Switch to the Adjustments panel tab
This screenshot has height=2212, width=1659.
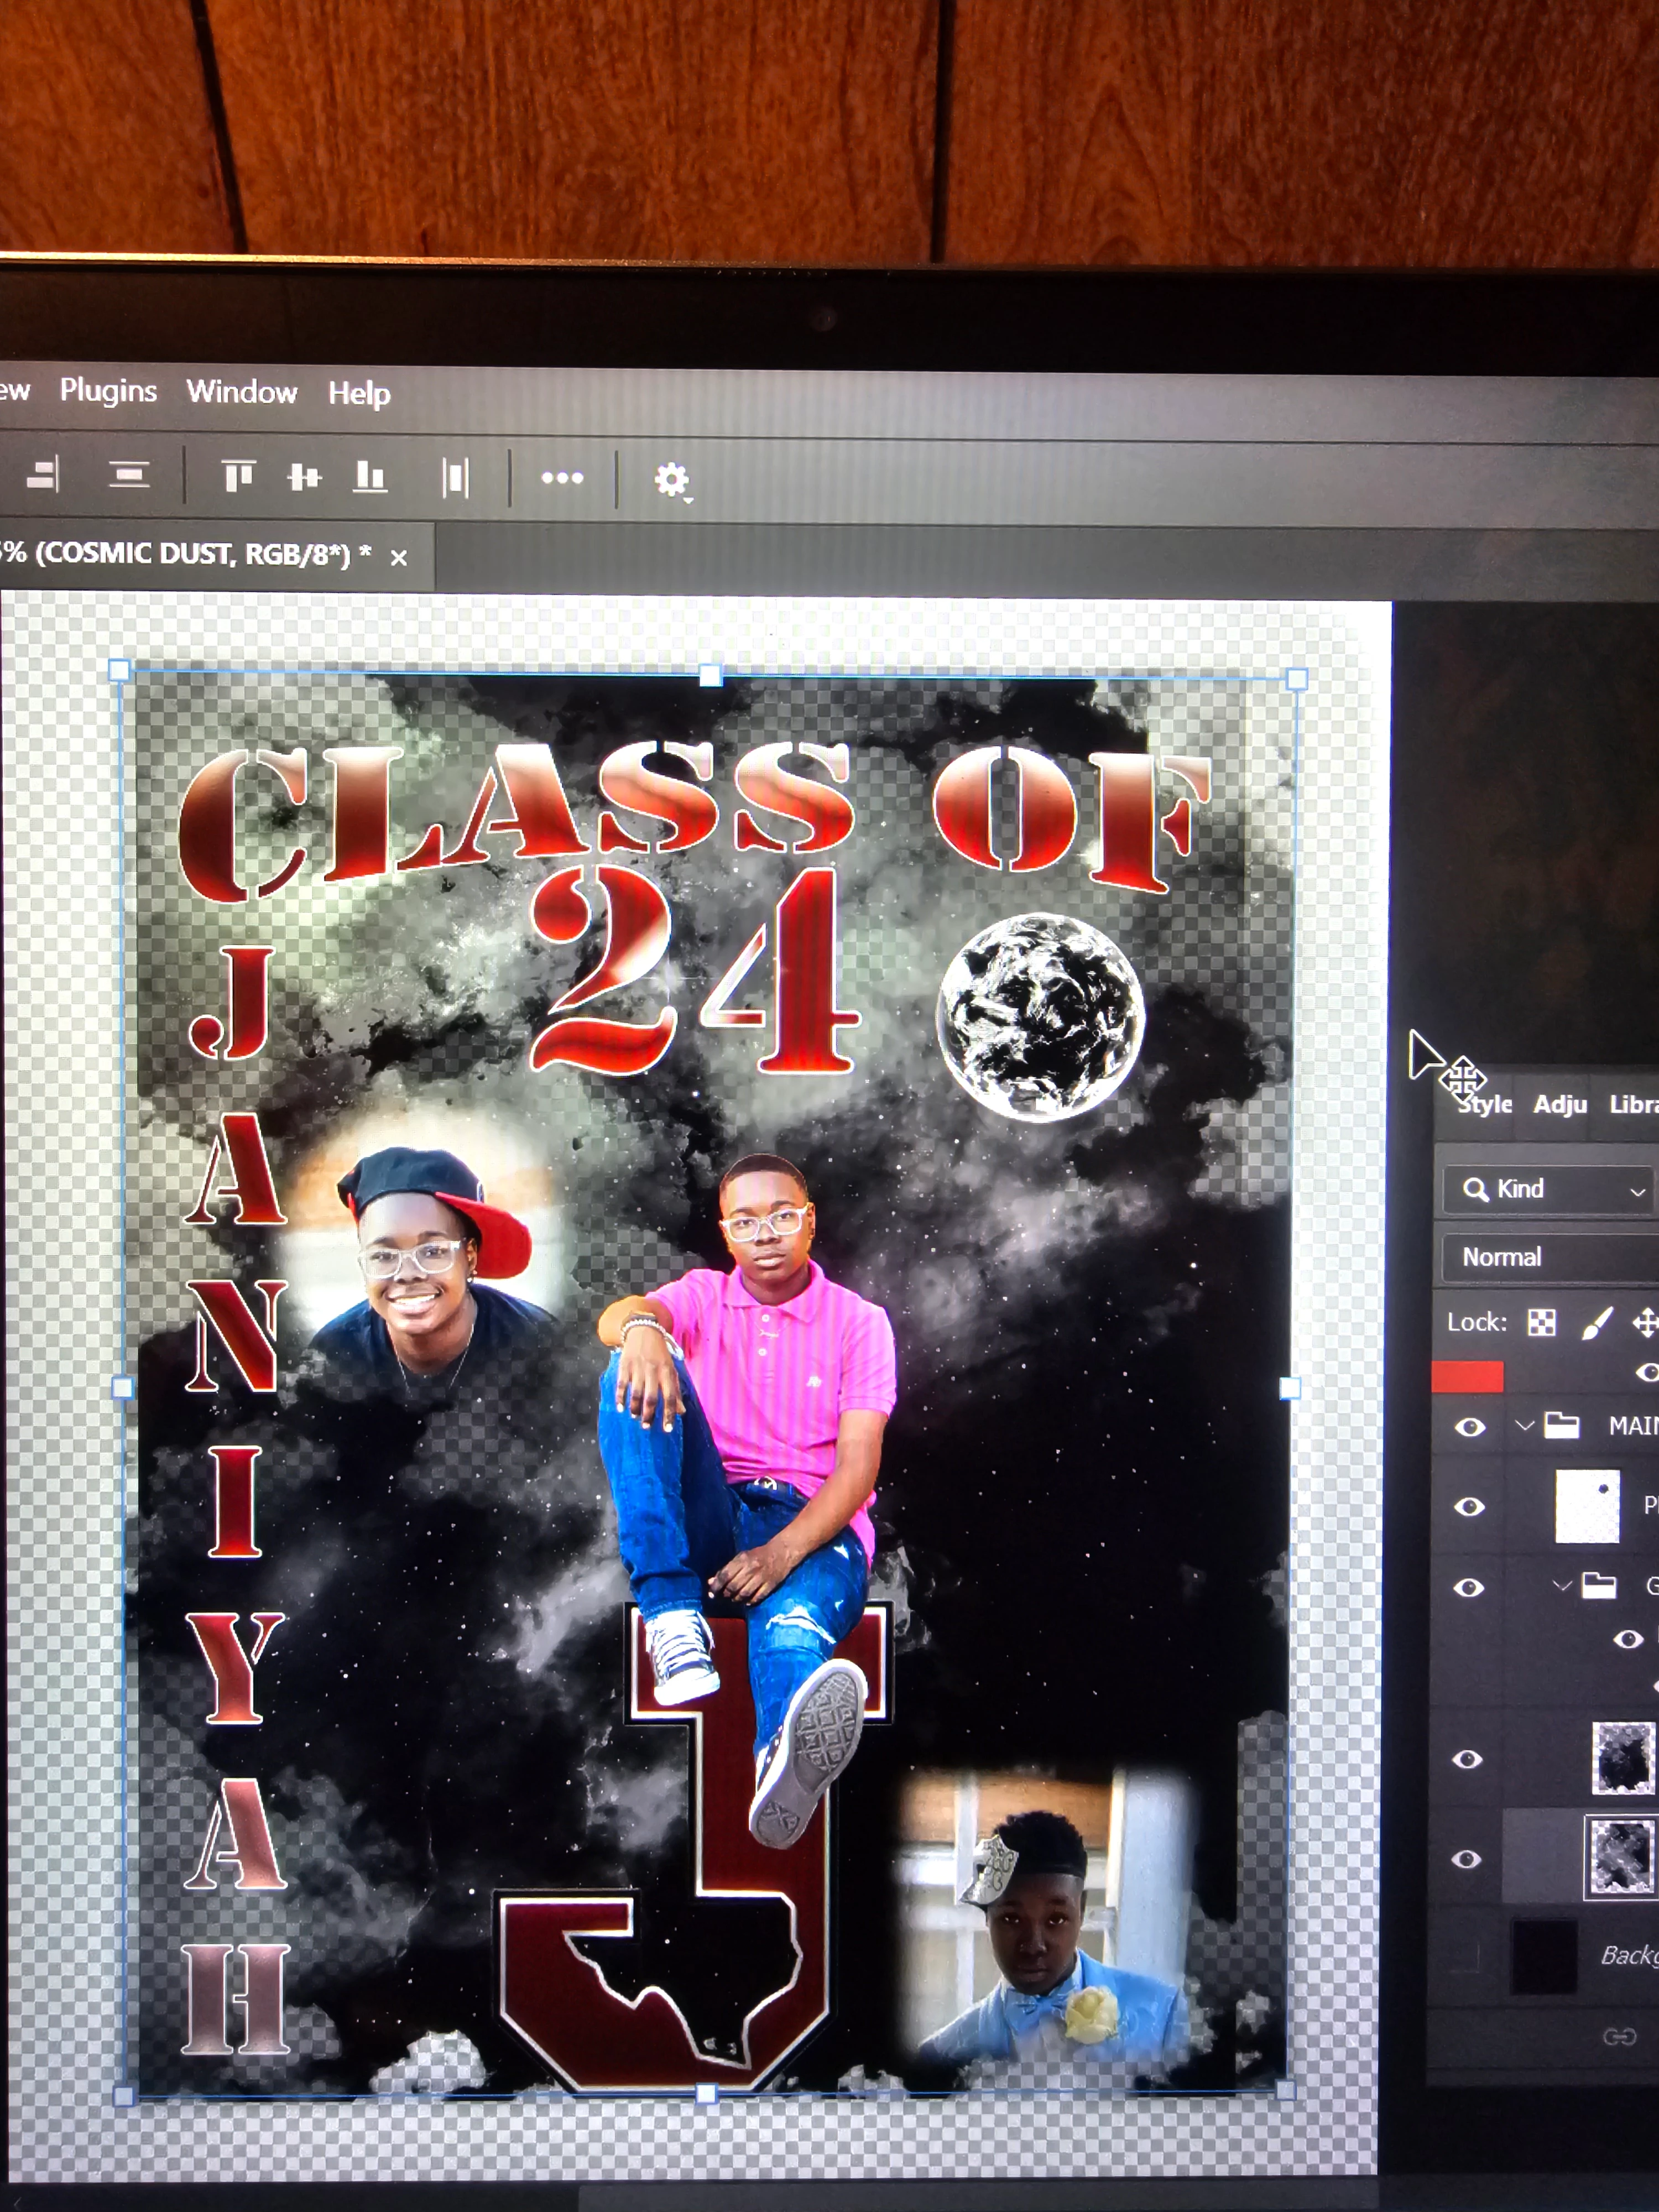1560,1104
